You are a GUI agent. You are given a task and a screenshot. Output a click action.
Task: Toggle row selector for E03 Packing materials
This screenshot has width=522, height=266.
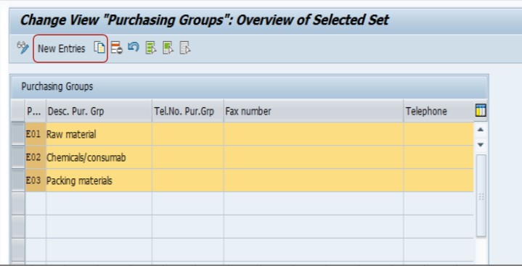point(18,180)
